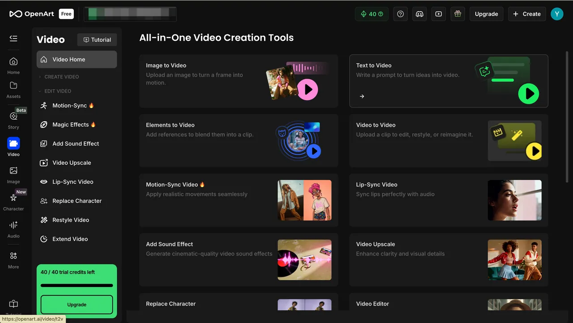
Task: Select Motion-Sync in the video menu
Action: 69,106
